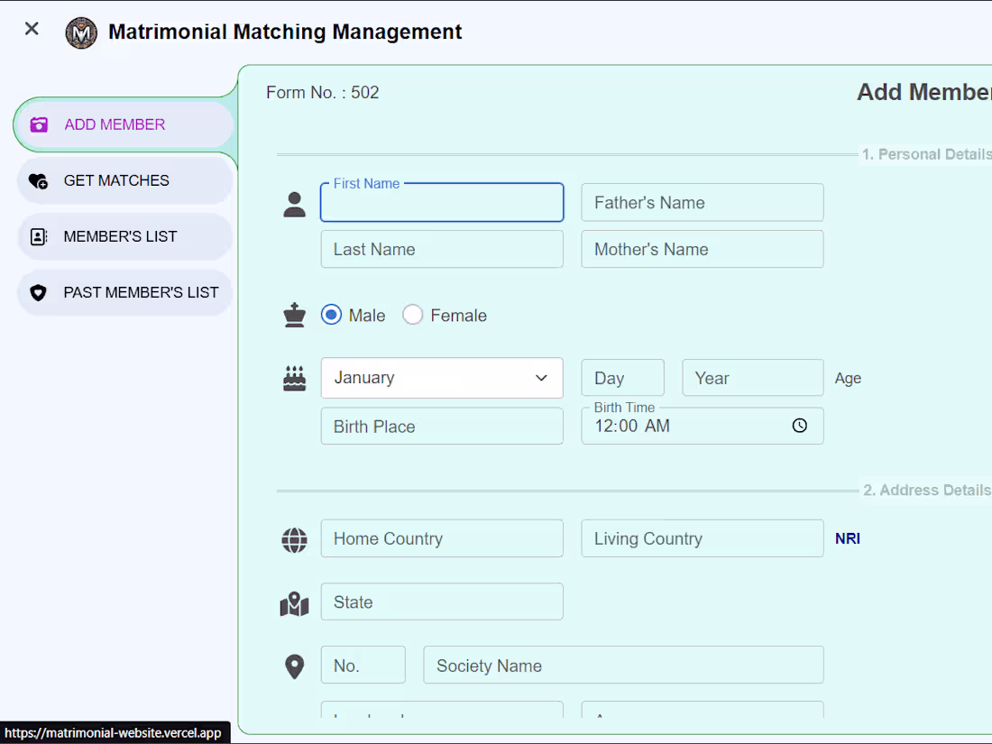
Task: Click the NRI label beside Living Country
Action: [x=848, y=538]
